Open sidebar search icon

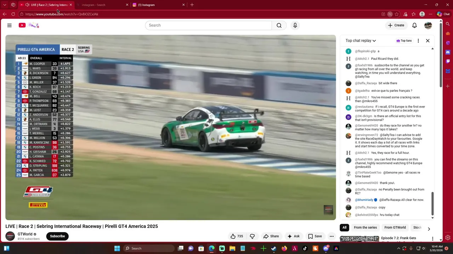click(x=448, y=24)
